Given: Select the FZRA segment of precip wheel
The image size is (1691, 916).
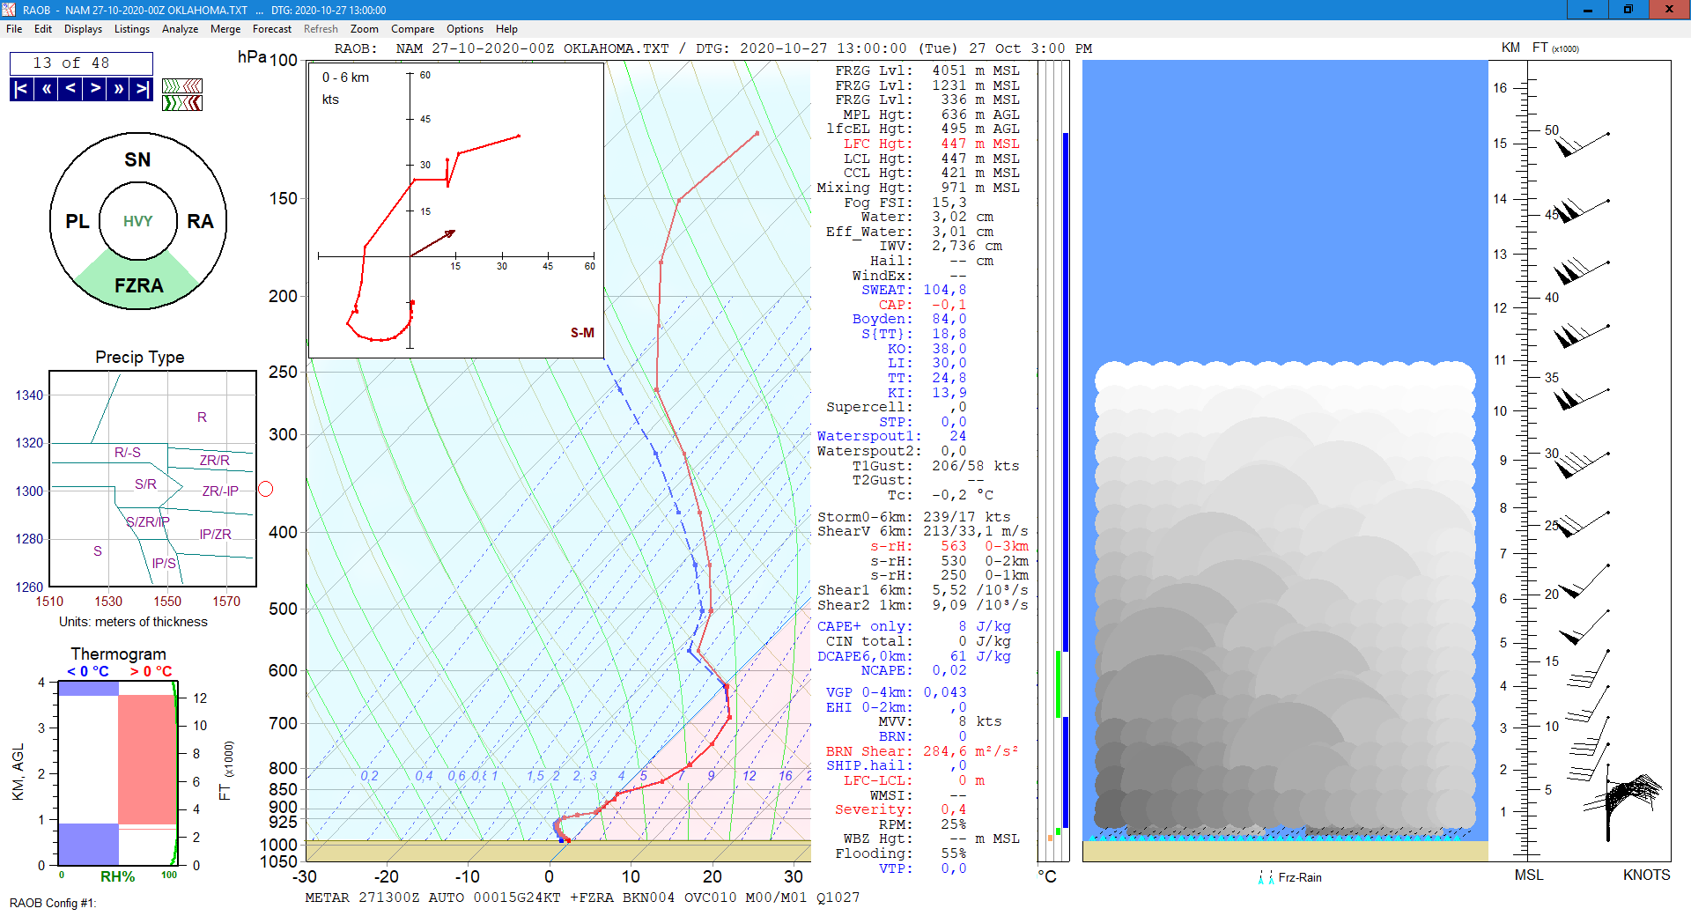Looking at the screenshot, I should click(138, 285).
